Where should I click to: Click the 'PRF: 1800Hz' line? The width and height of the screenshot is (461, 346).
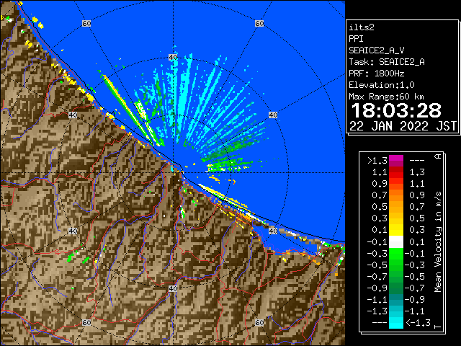(x=376, y=74)
